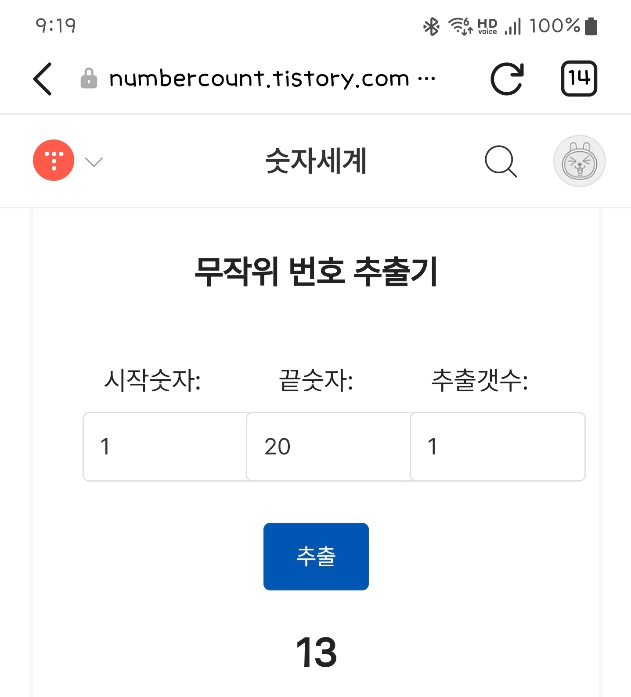Viewport: 631px width, 697px height.
Task: Tap the Bluetooth status icon
Action: click(x=431, y=26)
